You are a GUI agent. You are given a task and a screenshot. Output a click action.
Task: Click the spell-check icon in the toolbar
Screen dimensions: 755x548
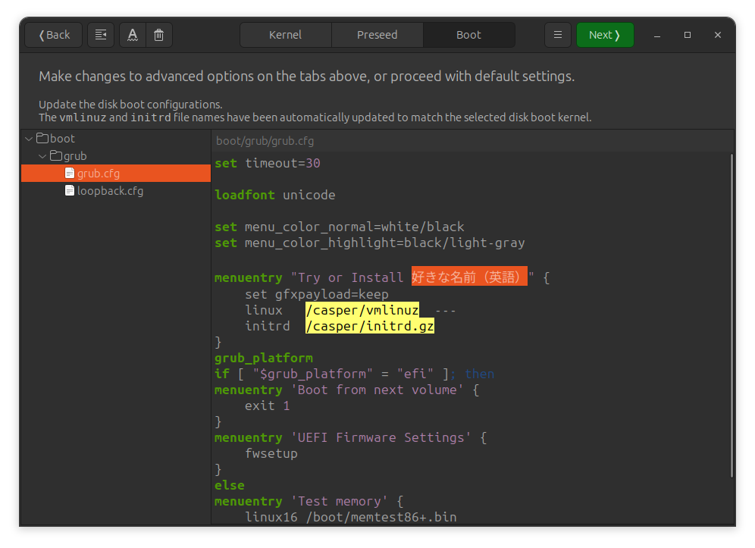click(133, 34)
